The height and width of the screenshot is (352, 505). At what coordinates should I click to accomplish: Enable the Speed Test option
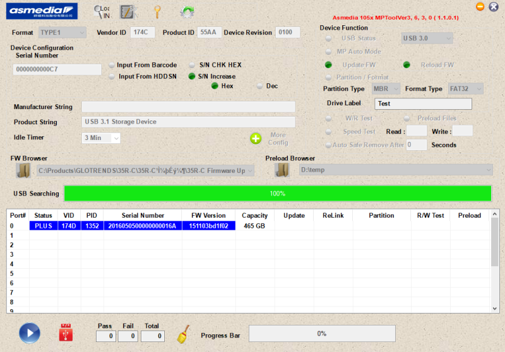(328, 132)
